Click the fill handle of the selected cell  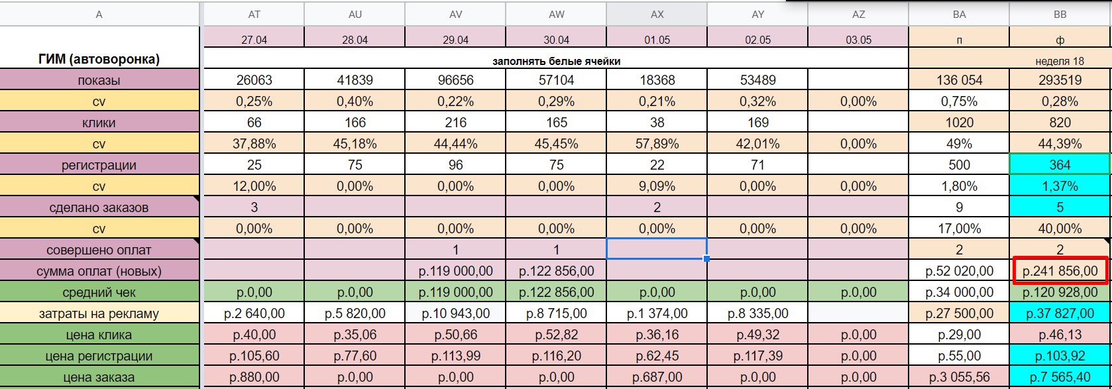pos(707,258)
